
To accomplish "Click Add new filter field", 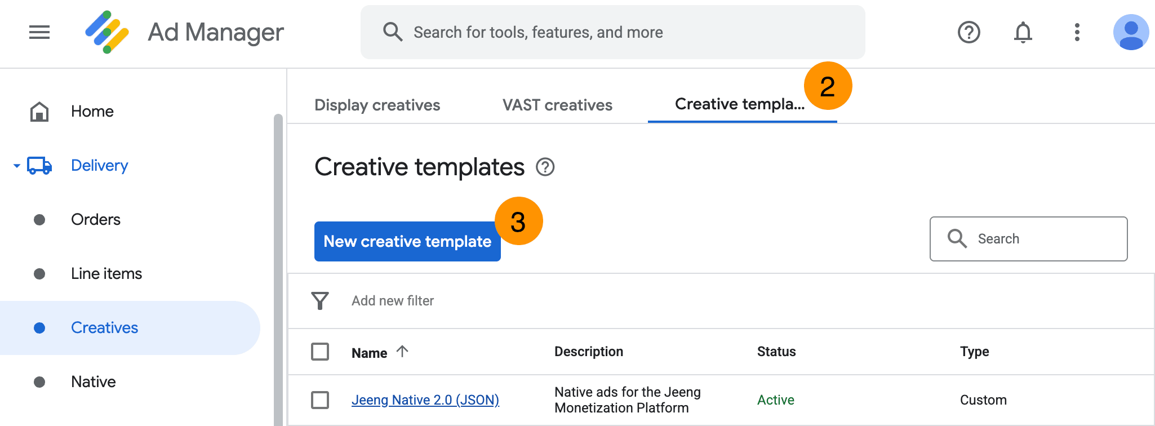I will pos(393,301).
